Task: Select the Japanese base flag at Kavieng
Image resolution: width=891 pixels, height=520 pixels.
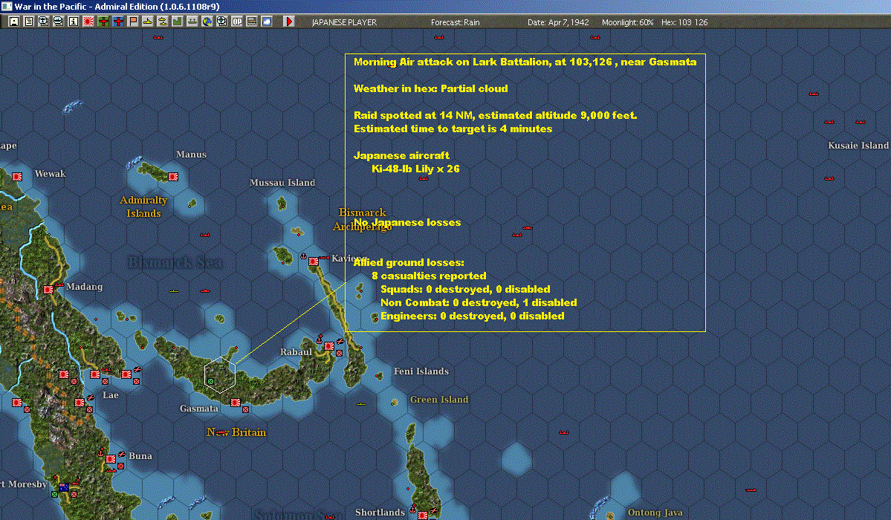Action: pos(313,261)
